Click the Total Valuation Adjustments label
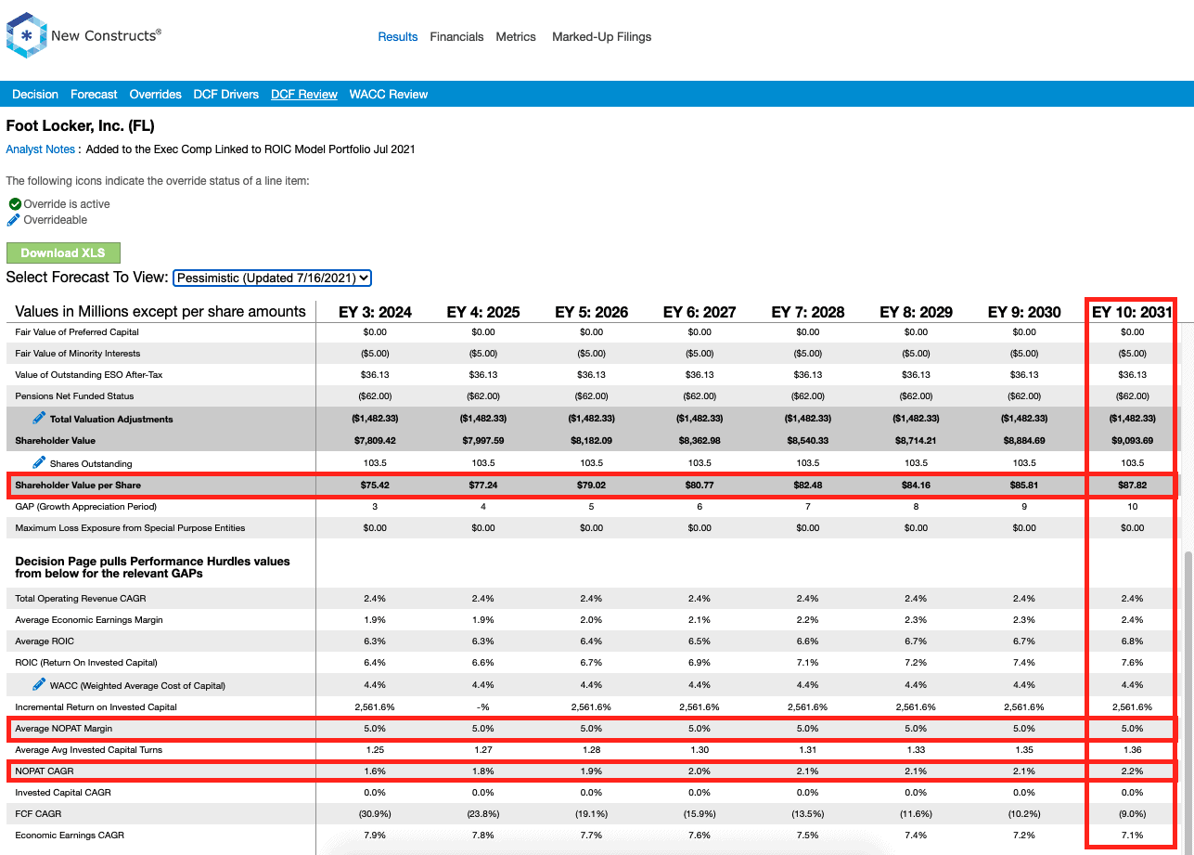1194x855 pixels. click(x=111, y=420)
